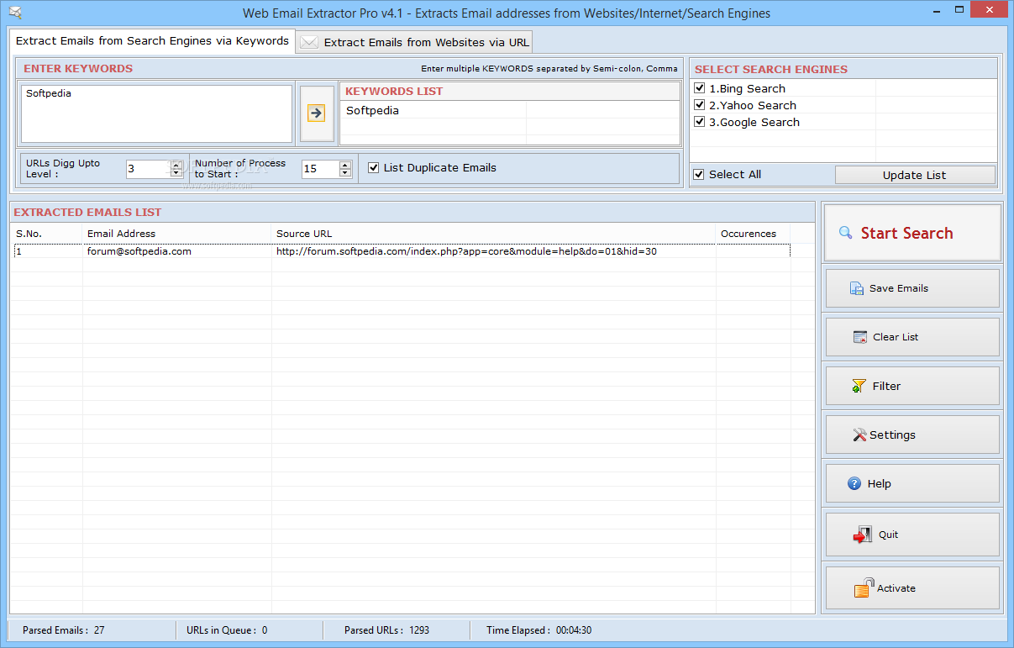The width and height of the screenshot is (1014, 648).
Task: Open the Filter dialog
Action: [912, 386]
